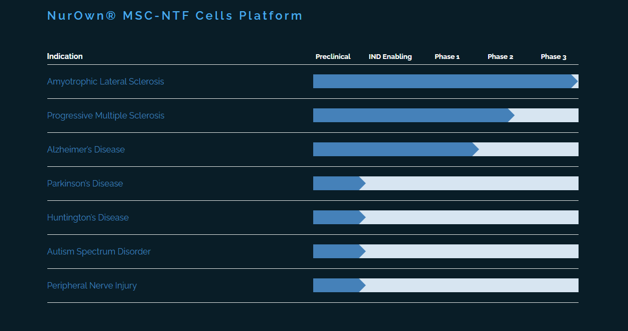This screenshot has height=331, width=628.
Task: Open the Parkinson's Disease indication
Action: pyautogui.click(x=85, y=184)
